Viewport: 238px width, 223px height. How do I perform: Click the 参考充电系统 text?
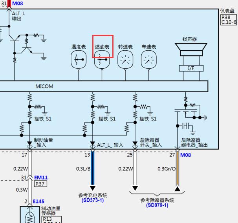93,195
